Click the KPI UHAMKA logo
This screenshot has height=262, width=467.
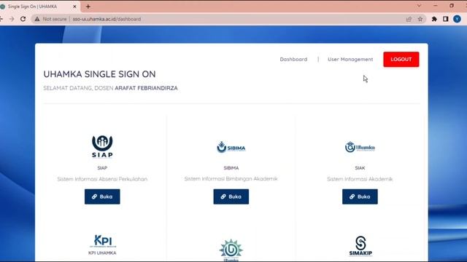click(x=102, y=241)
